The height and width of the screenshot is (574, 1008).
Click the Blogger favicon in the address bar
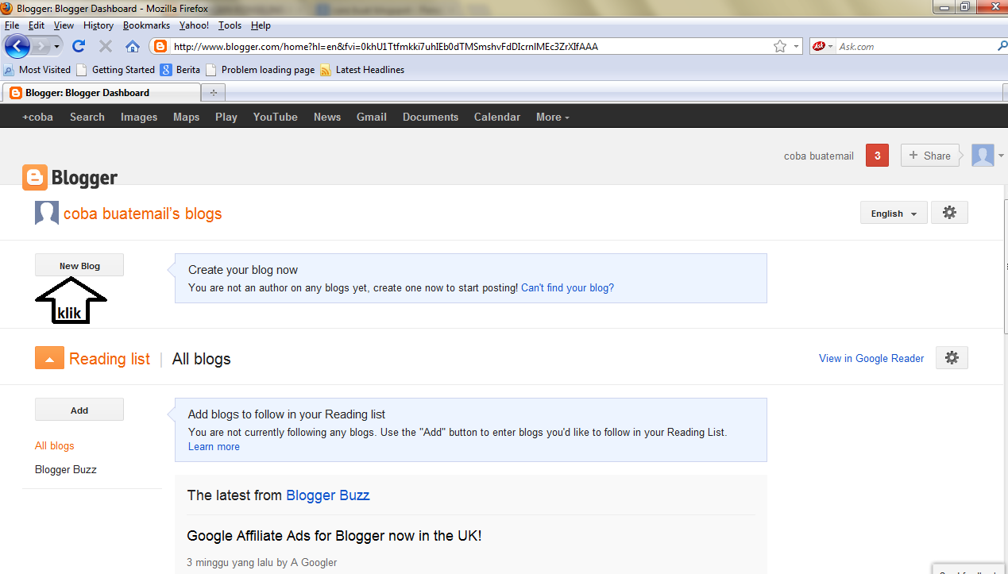(x=160, y=46)
